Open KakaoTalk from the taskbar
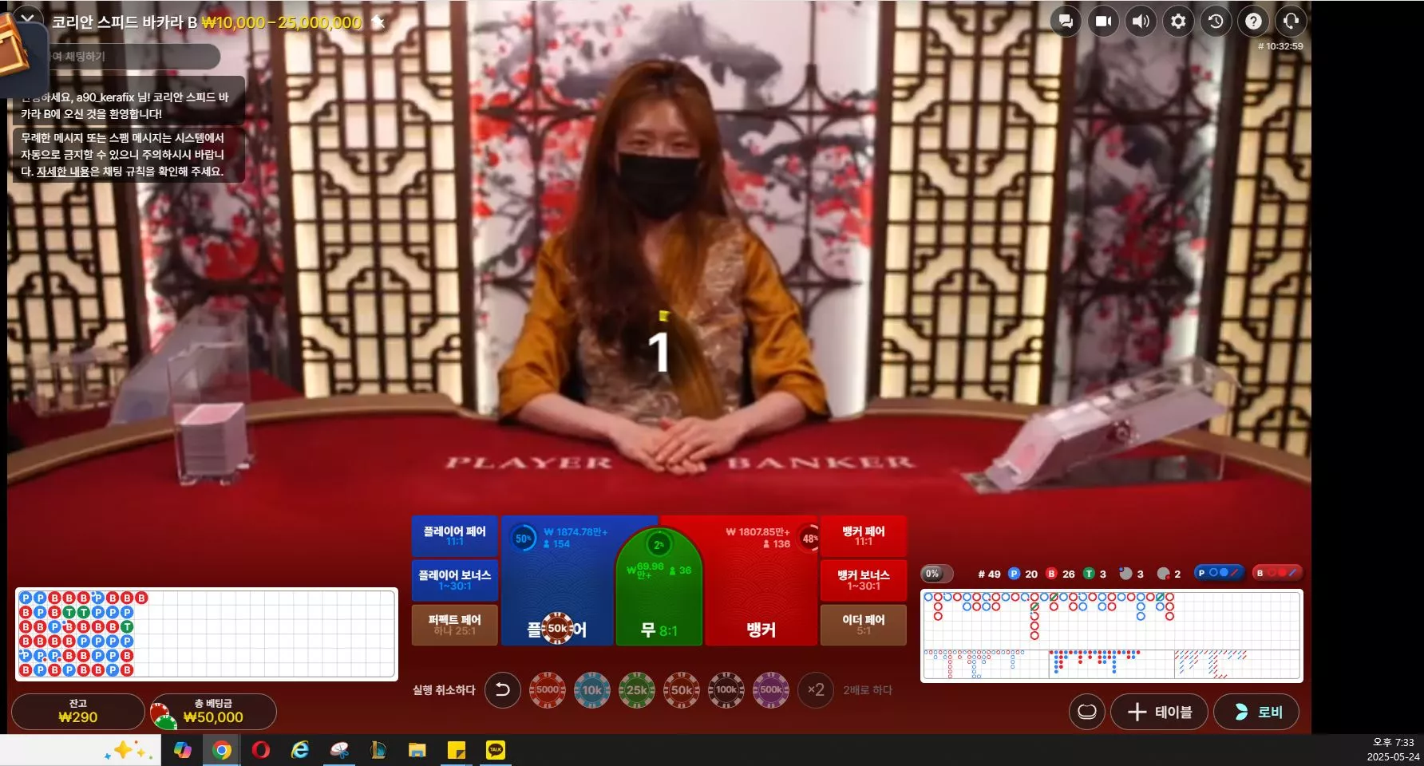Image resolution: width=1424 pixels, height=766 pixels. point(496,750)
